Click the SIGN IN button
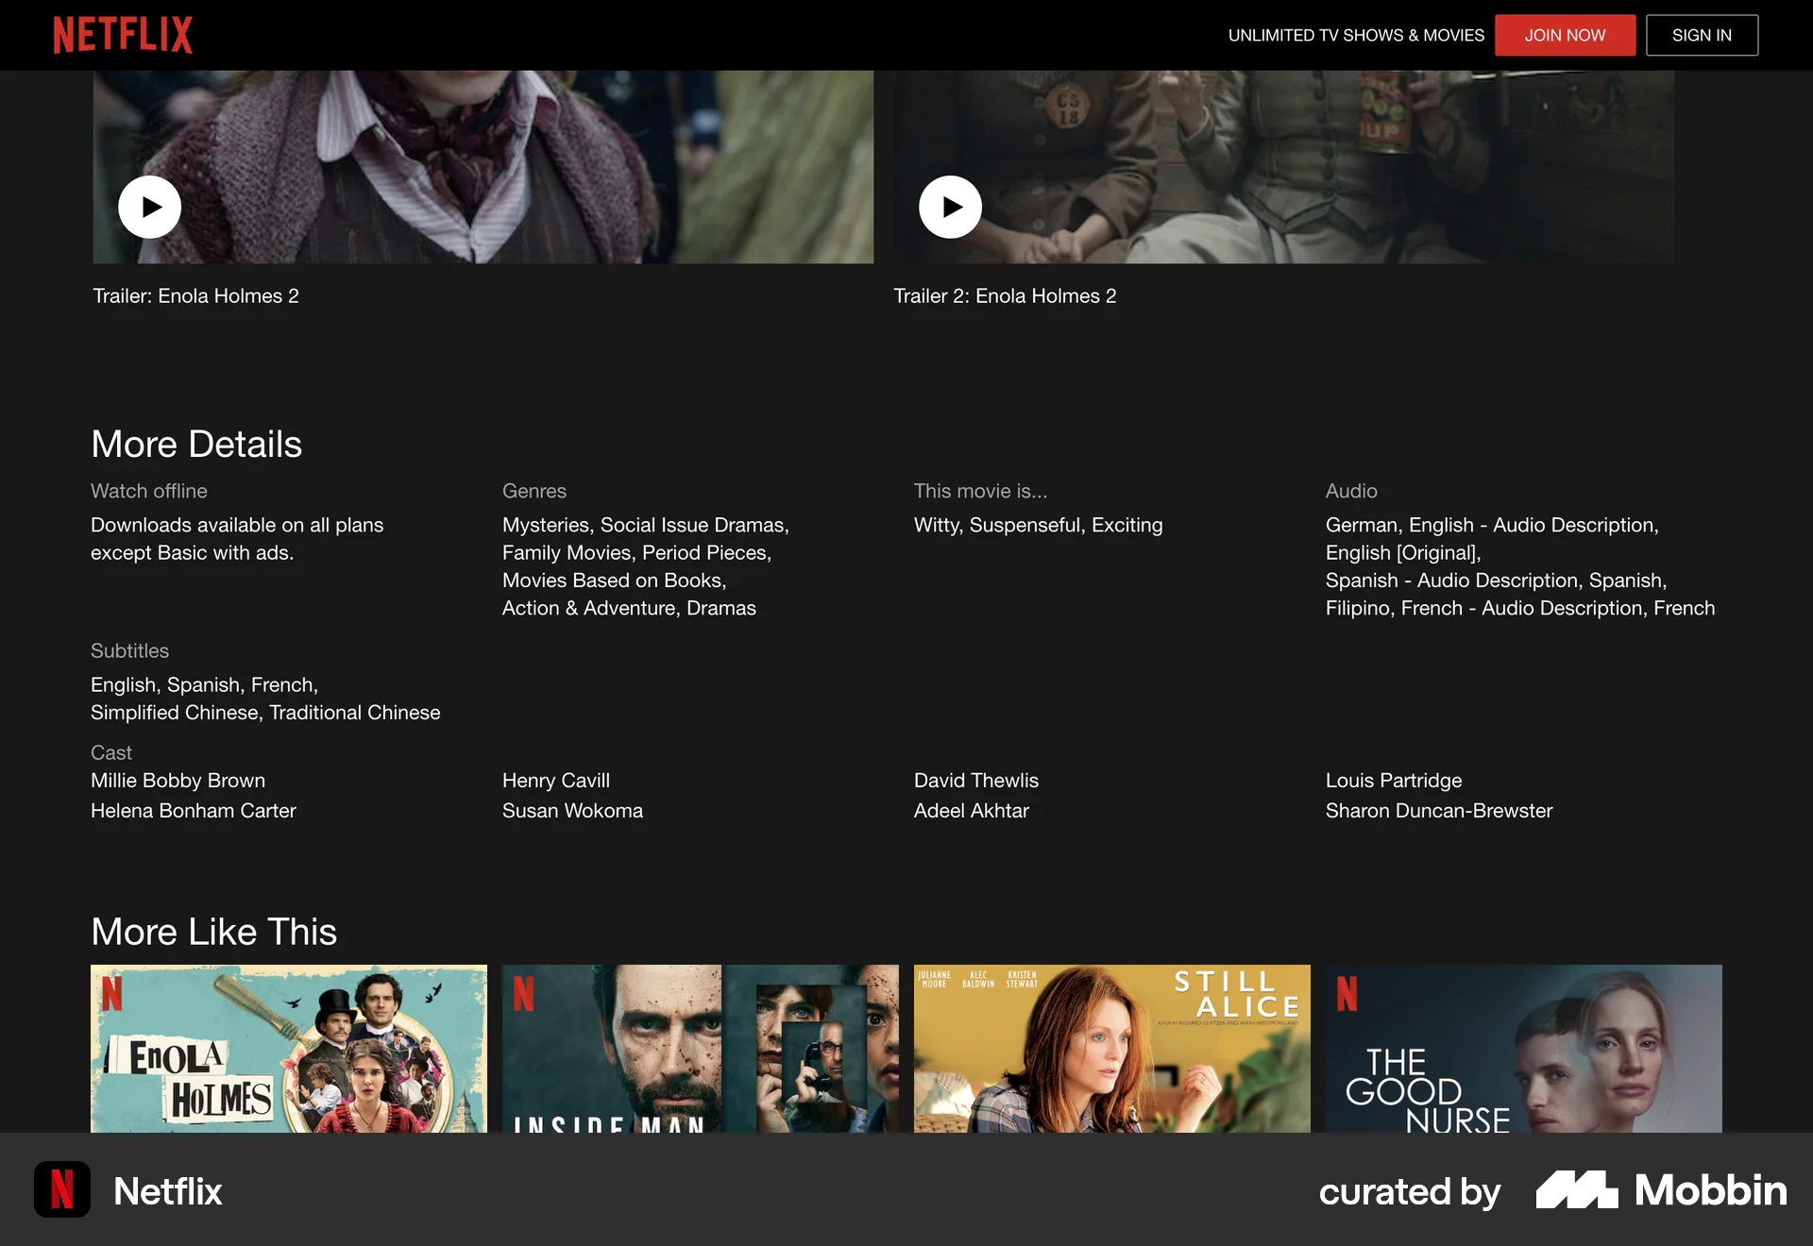 point(1702,35)
